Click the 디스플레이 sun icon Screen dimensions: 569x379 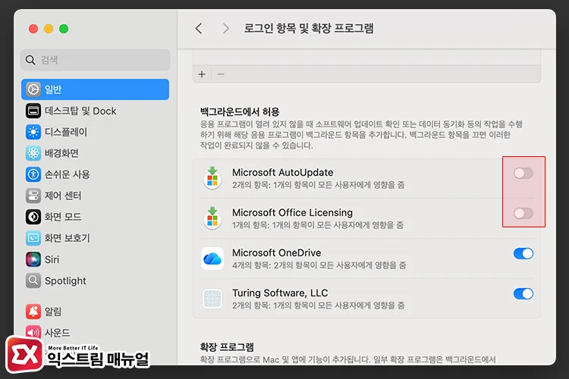click(33, 132)
